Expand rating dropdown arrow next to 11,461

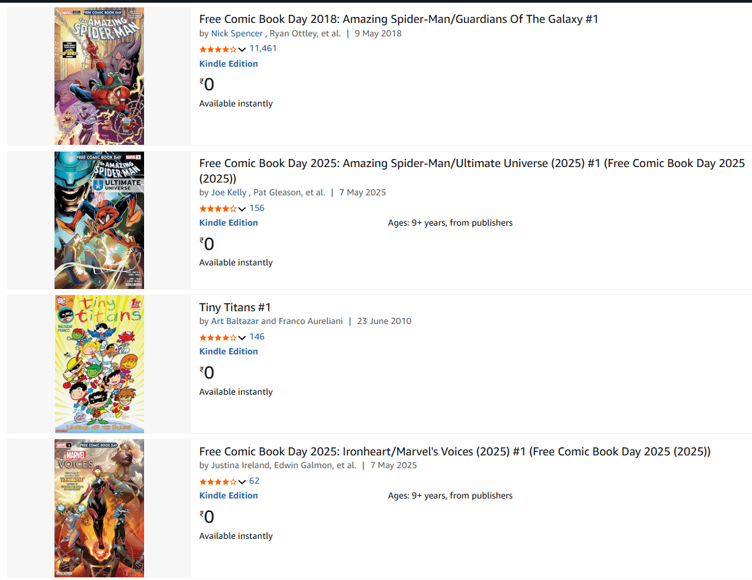(x=242, y=49)
